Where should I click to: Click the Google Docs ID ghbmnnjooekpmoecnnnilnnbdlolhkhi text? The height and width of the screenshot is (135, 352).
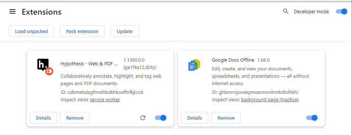(255, 92)
